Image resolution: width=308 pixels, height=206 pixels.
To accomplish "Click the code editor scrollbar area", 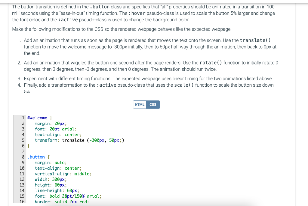I will (x=277, y=159).
